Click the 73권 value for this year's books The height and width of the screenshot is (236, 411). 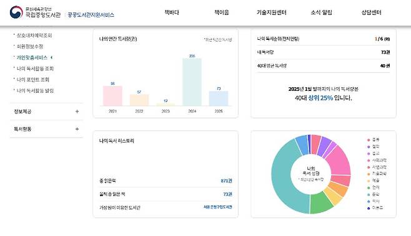(x=228, y=194)
